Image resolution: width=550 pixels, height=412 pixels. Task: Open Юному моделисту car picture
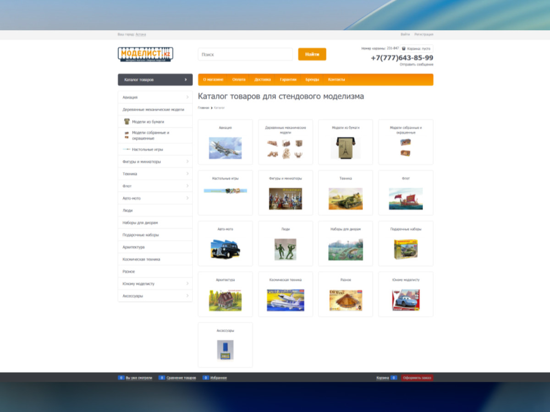pos(406,300)
